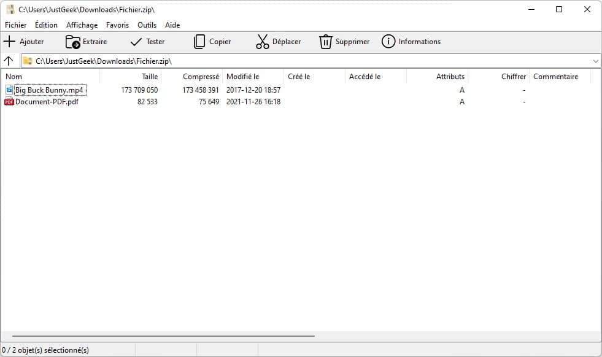Viewport: 602px width, 357px height.
Task: Click the Copier pages icon
Action: (x=199, y=42)
